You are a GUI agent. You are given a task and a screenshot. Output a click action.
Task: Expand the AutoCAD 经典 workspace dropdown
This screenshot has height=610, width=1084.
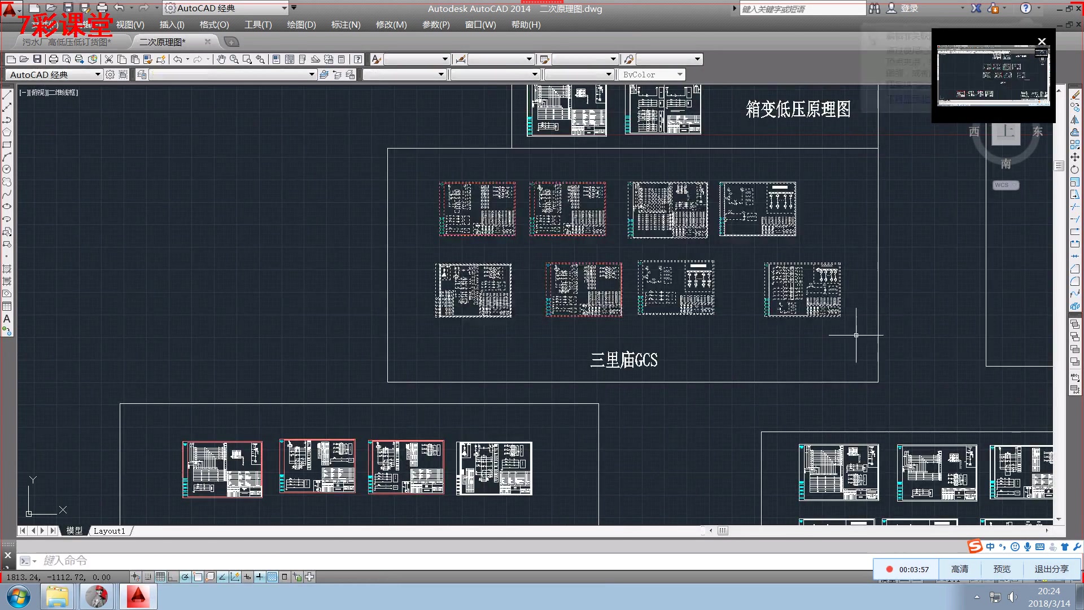pos(97,75)
